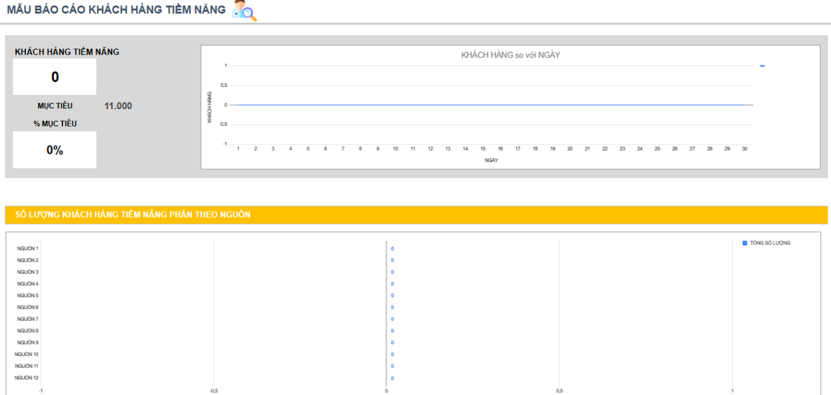Click day 10 label on the NGÀY axis
The width and height of the screenshot is (831, 395).
[x=395, y=149]
